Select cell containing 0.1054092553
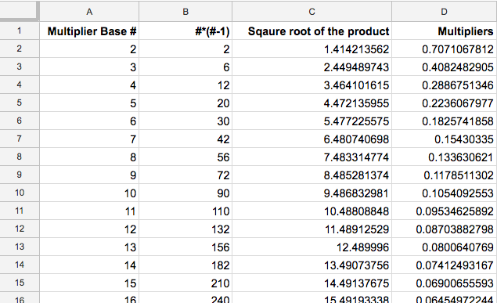 pos(445,193)
